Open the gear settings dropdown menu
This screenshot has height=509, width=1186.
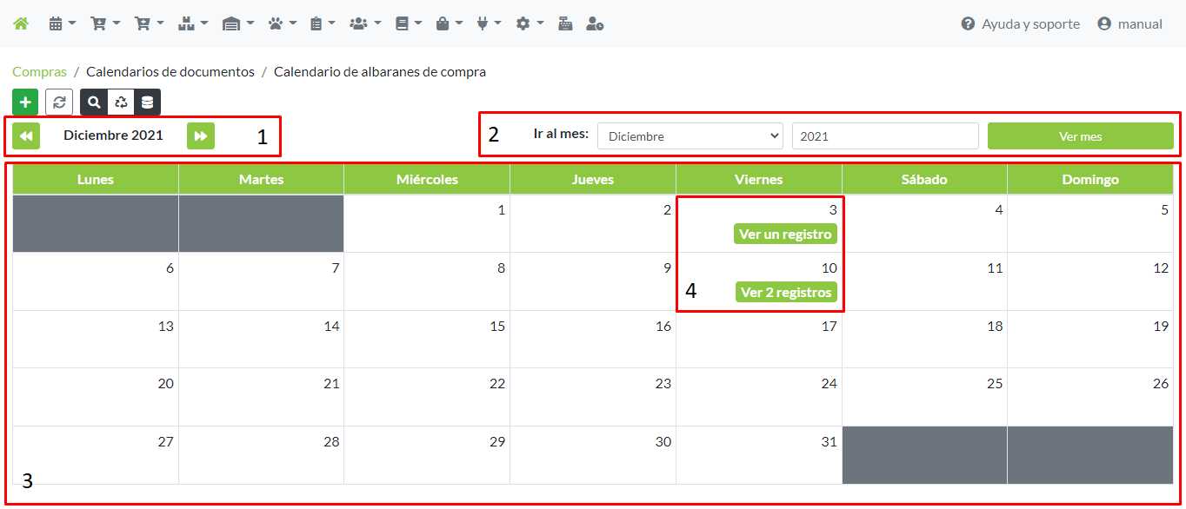coord(529,24)
